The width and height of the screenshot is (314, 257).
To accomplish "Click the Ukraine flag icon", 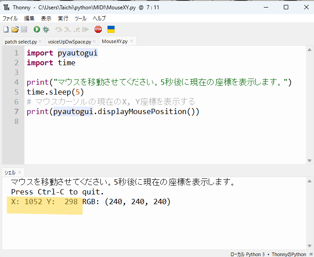I will 111,29.
